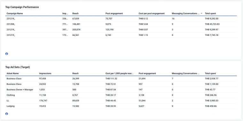Click impressions value 176,747
Viewport: 243px width, 121px height.
43,101
